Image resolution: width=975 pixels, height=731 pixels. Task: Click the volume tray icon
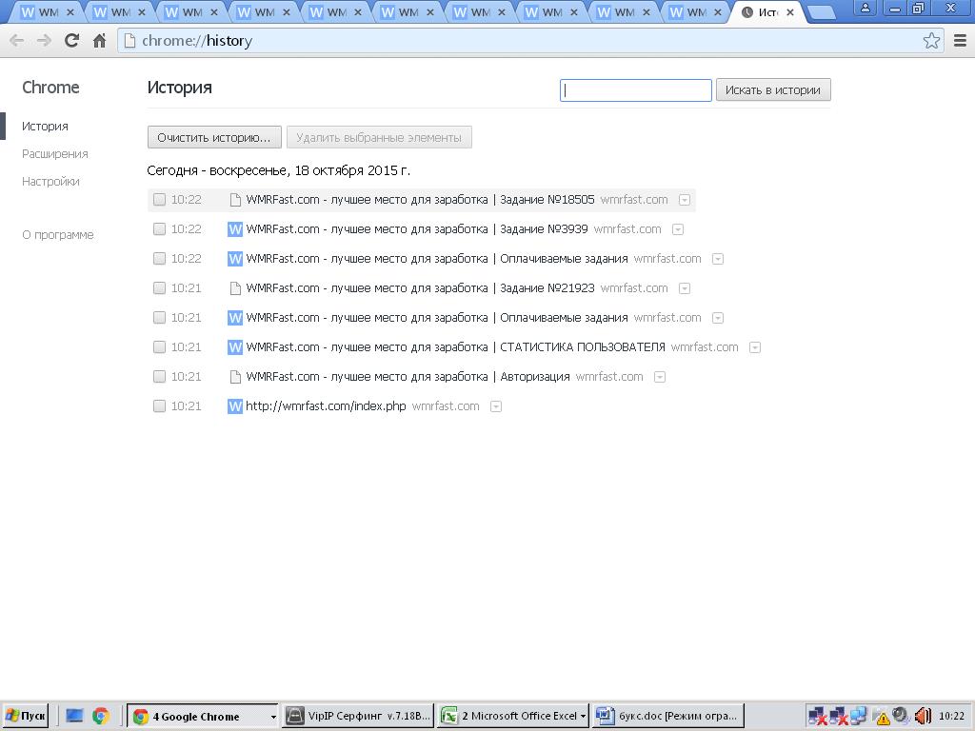(x=923, y=716)
